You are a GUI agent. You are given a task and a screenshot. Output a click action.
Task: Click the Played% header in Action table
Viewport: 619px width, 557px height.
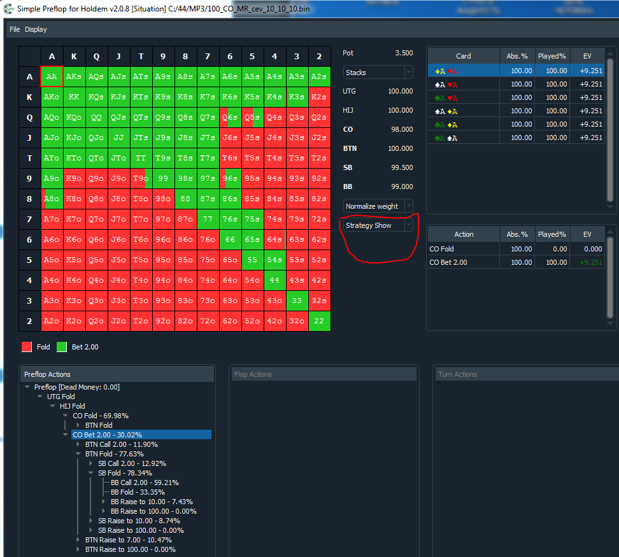pyautogui.click(x=552, y=234)
